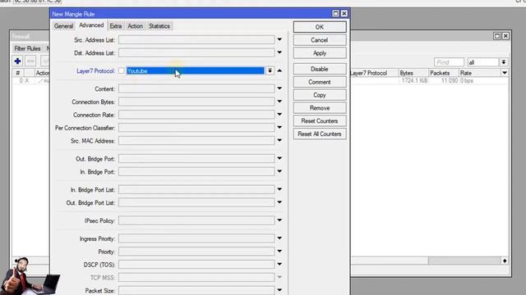Click the Reset Counters button

pos(320,121)
